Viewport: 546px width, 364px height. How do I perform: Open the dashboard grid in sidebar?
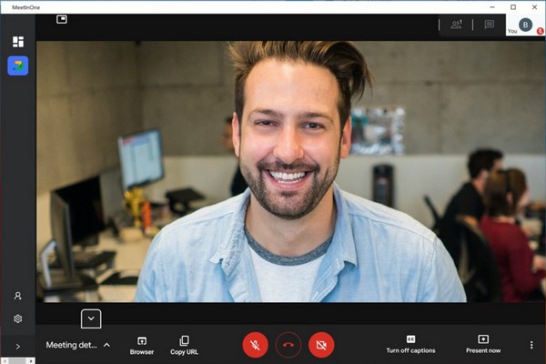[x=17, y=42]
